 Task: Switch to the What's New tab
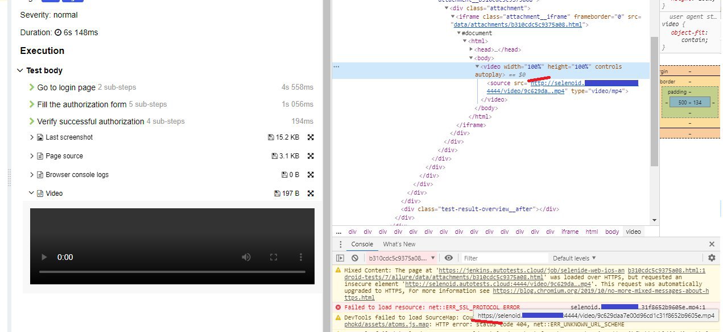pyautogui.click(x=399, y=244)
